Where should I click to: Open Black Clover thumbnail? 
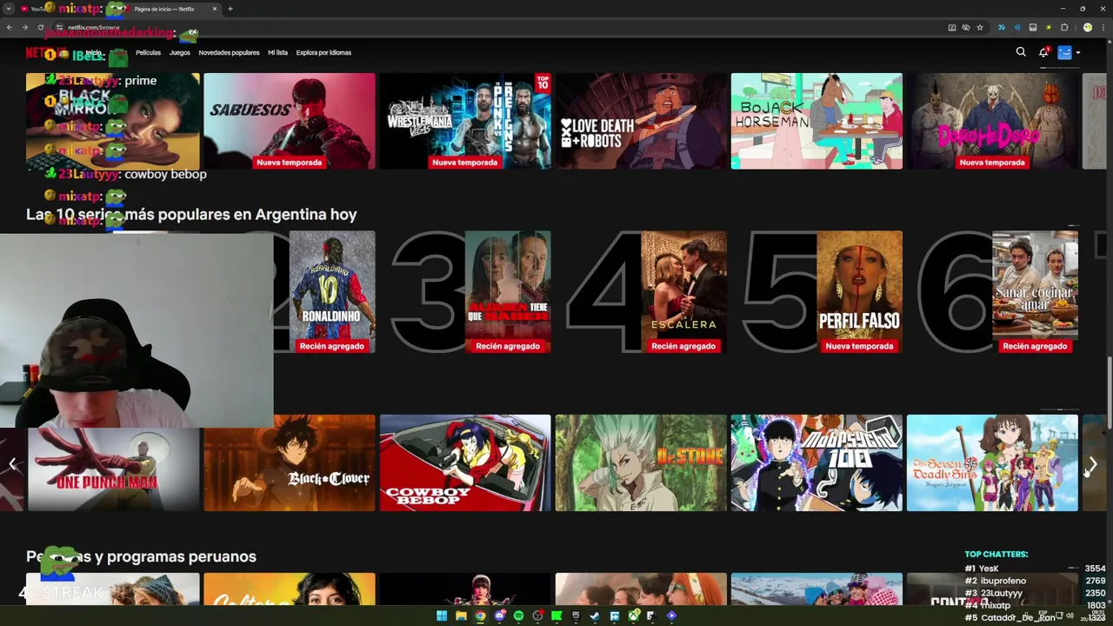click(289, 463)
